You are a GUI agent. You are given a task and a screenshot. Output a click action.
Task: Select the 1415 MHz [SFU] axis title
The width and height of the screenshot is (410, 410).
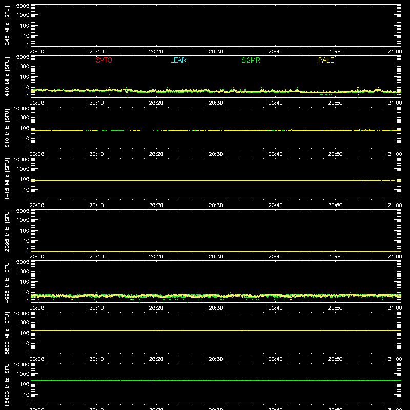(7, 179)
